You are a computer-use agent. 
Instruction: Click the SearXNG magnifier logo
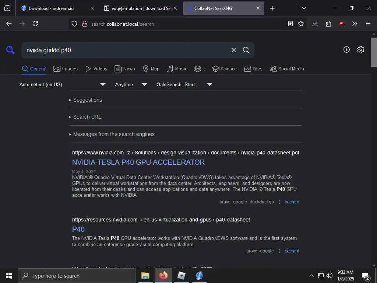tap(10, 50)
